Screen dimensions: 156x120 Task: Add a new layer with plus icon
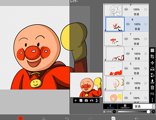coord(76,100)
